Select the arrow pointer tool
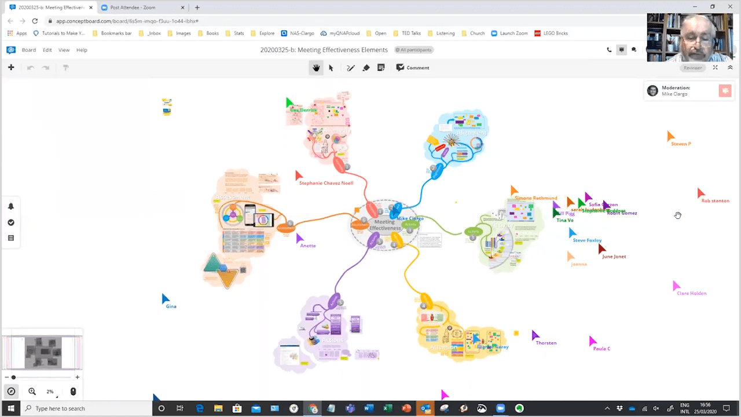Screen dimensions: 741x417 (x=331, y=68)
